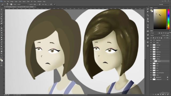Image resolution: width=171 pixels, height=96 pixels.
Task: Open the Filter menu
Action: pyautogui.click(x=28, y=2)
